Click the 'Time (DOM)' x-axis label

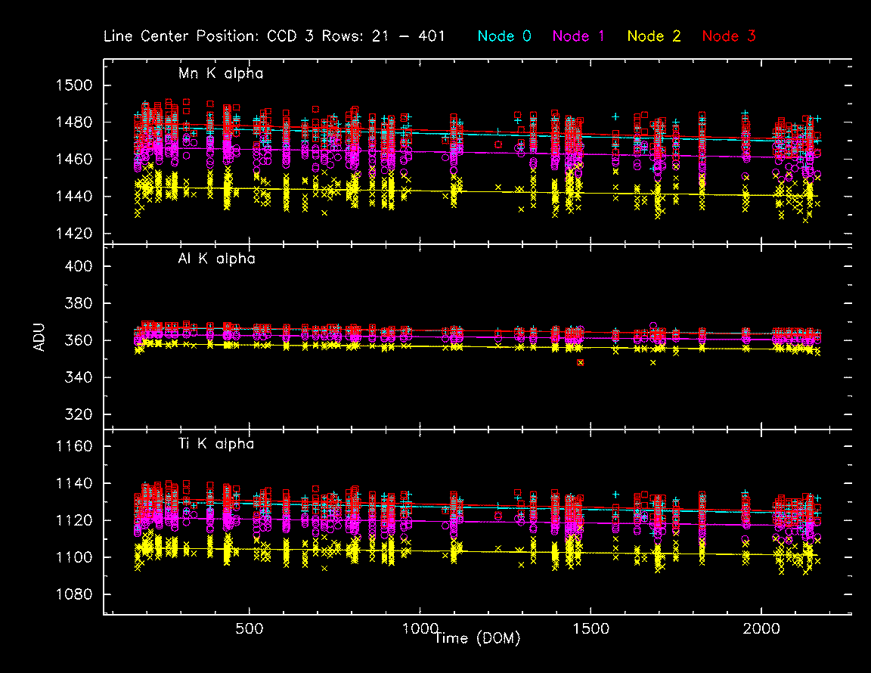click(x=477, y=639)
